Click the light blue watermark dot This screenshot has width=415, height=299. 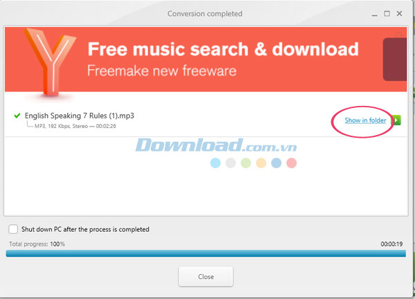tap(215, 163)
